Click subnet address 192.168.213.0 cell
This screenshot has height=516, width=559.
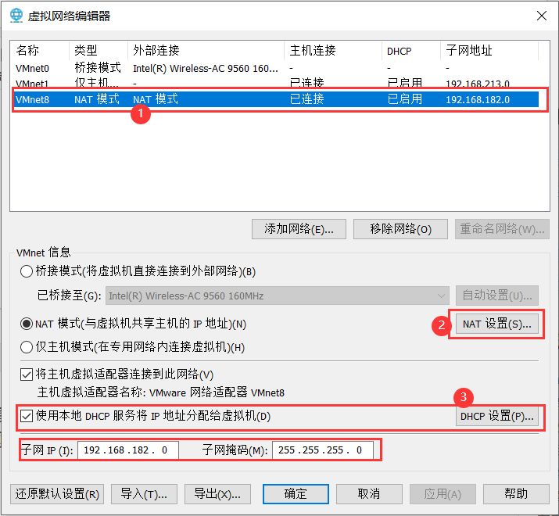478,84
